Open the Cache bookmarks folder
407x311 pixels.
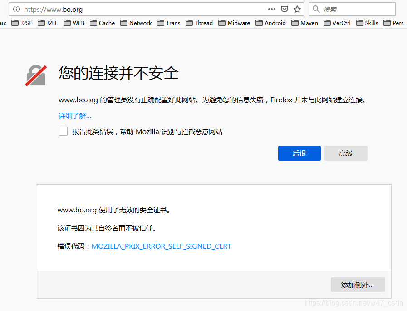(x=102, y=23)
